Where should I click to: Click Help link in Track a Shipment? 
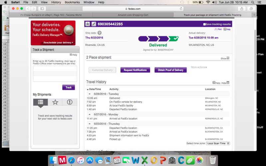[x=73, y=55]
